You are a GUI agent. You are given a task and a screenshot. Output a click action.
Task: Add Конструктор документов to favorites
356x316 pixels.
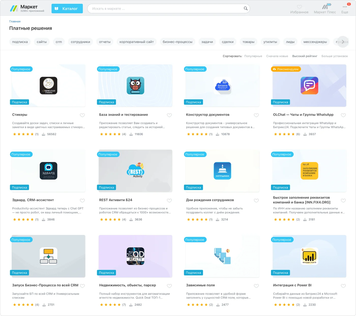pyautogui.click(x=256, y=115)
